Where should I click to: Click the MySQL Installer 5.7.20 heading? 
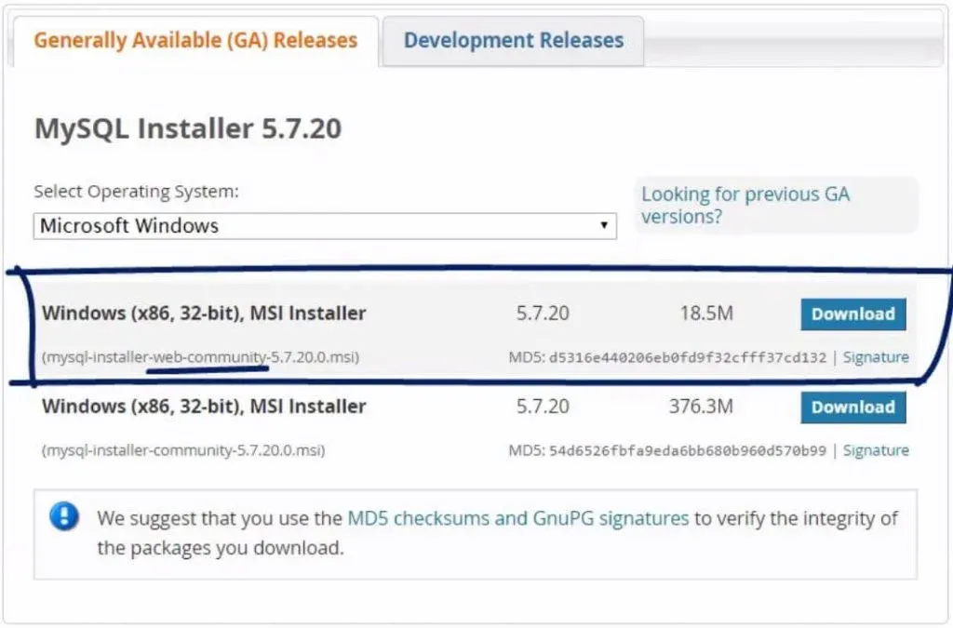pos(188,128)
